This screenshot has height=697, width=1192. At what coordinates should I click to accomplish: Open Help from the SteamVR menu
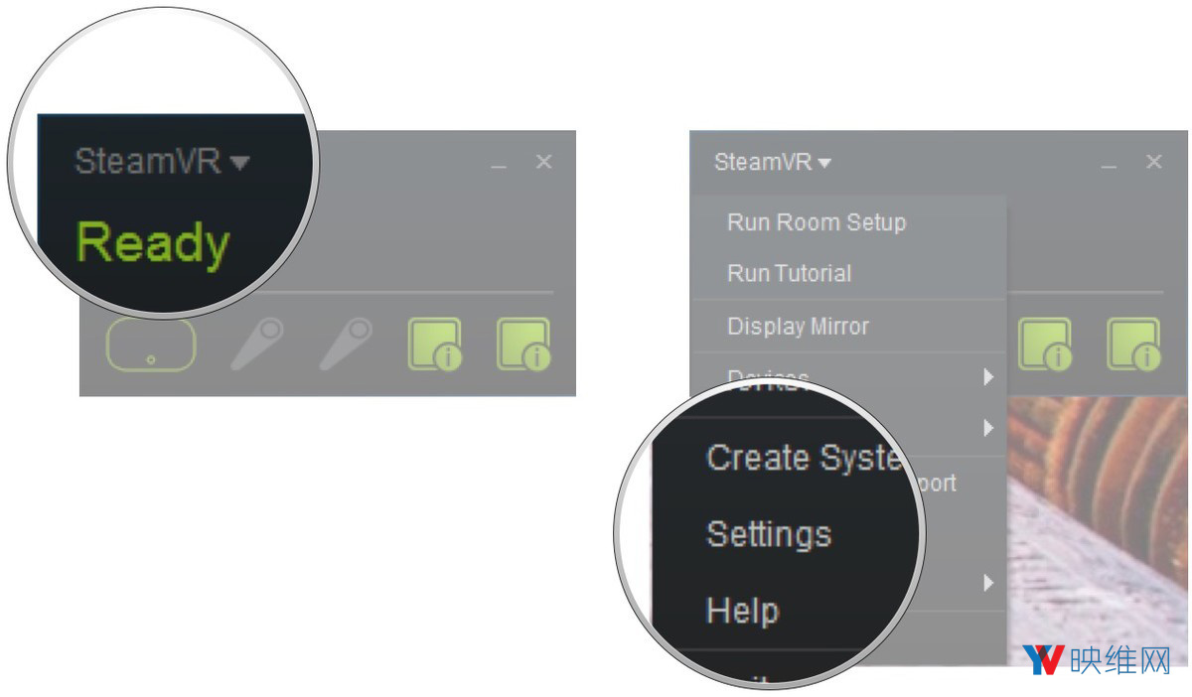tap(742, 610)
